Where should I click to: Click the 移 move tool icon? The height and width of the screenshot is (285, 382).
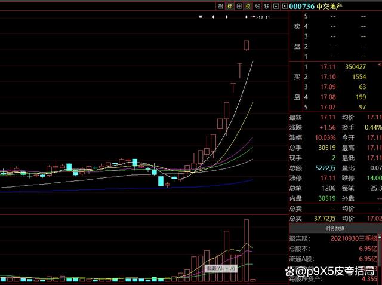tap(267, 6)
